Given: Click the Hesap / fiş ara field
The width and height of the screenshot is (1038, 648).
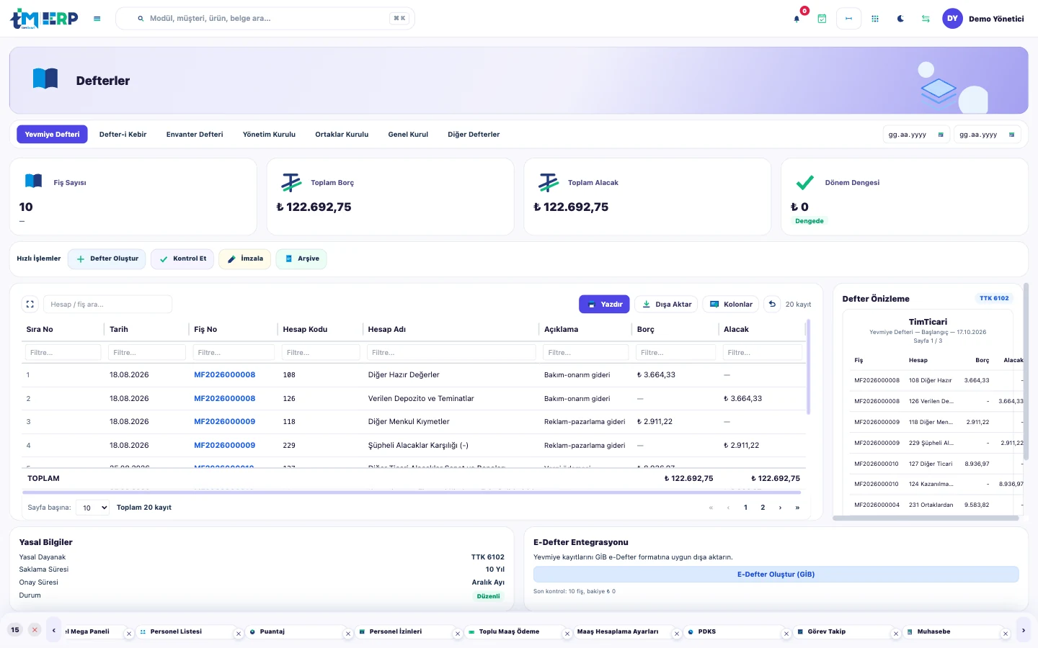Looking at the screenshot, I should [107, 305].
